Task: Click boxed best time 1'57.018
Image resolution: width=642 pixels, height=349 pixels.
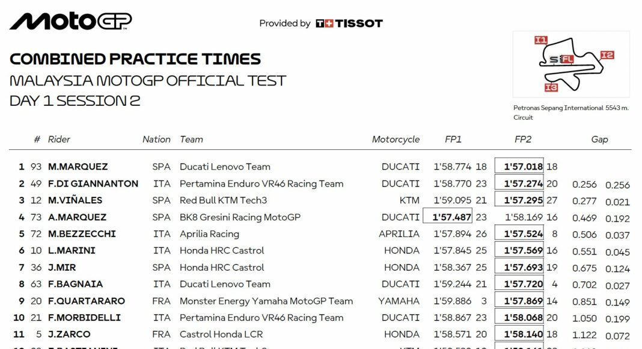Action: (519, 167)
